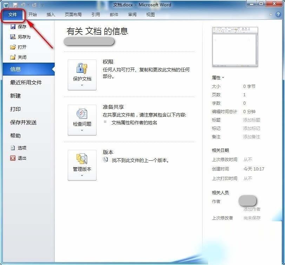Switch to the 审阅 (Review) ribbon tab

[132, 14]
